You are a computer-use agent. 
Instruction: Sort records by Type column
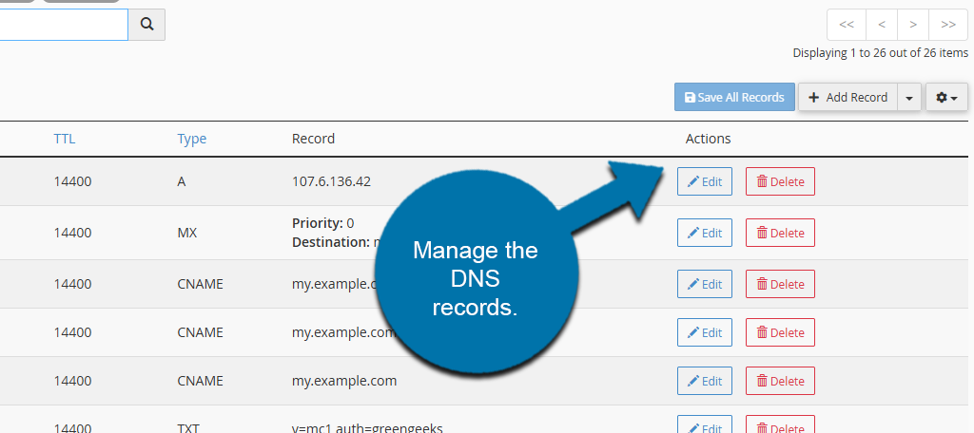tap(191, 139)
